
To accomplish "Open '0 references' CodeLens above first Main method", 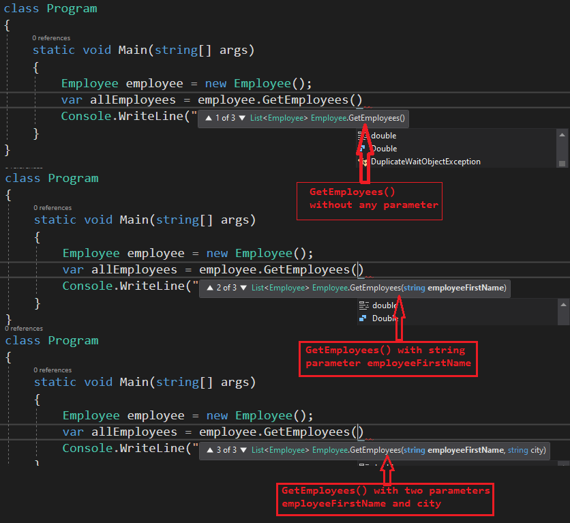I will click(x=51, y=38).
